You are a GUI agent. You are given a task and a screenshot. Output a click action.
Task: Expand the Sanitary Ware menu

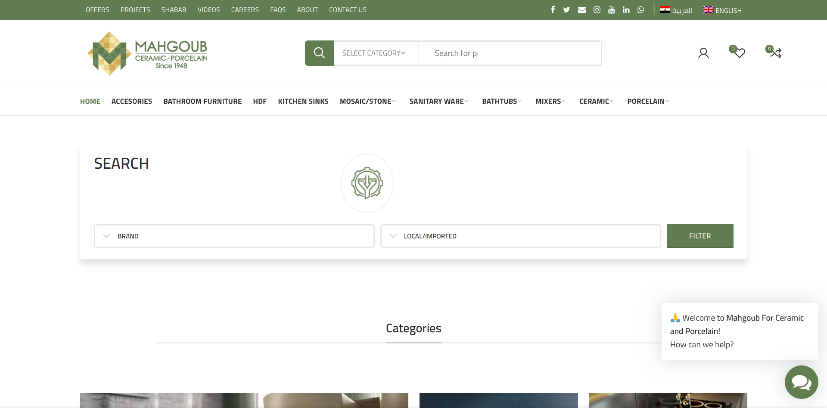point(439,101)
